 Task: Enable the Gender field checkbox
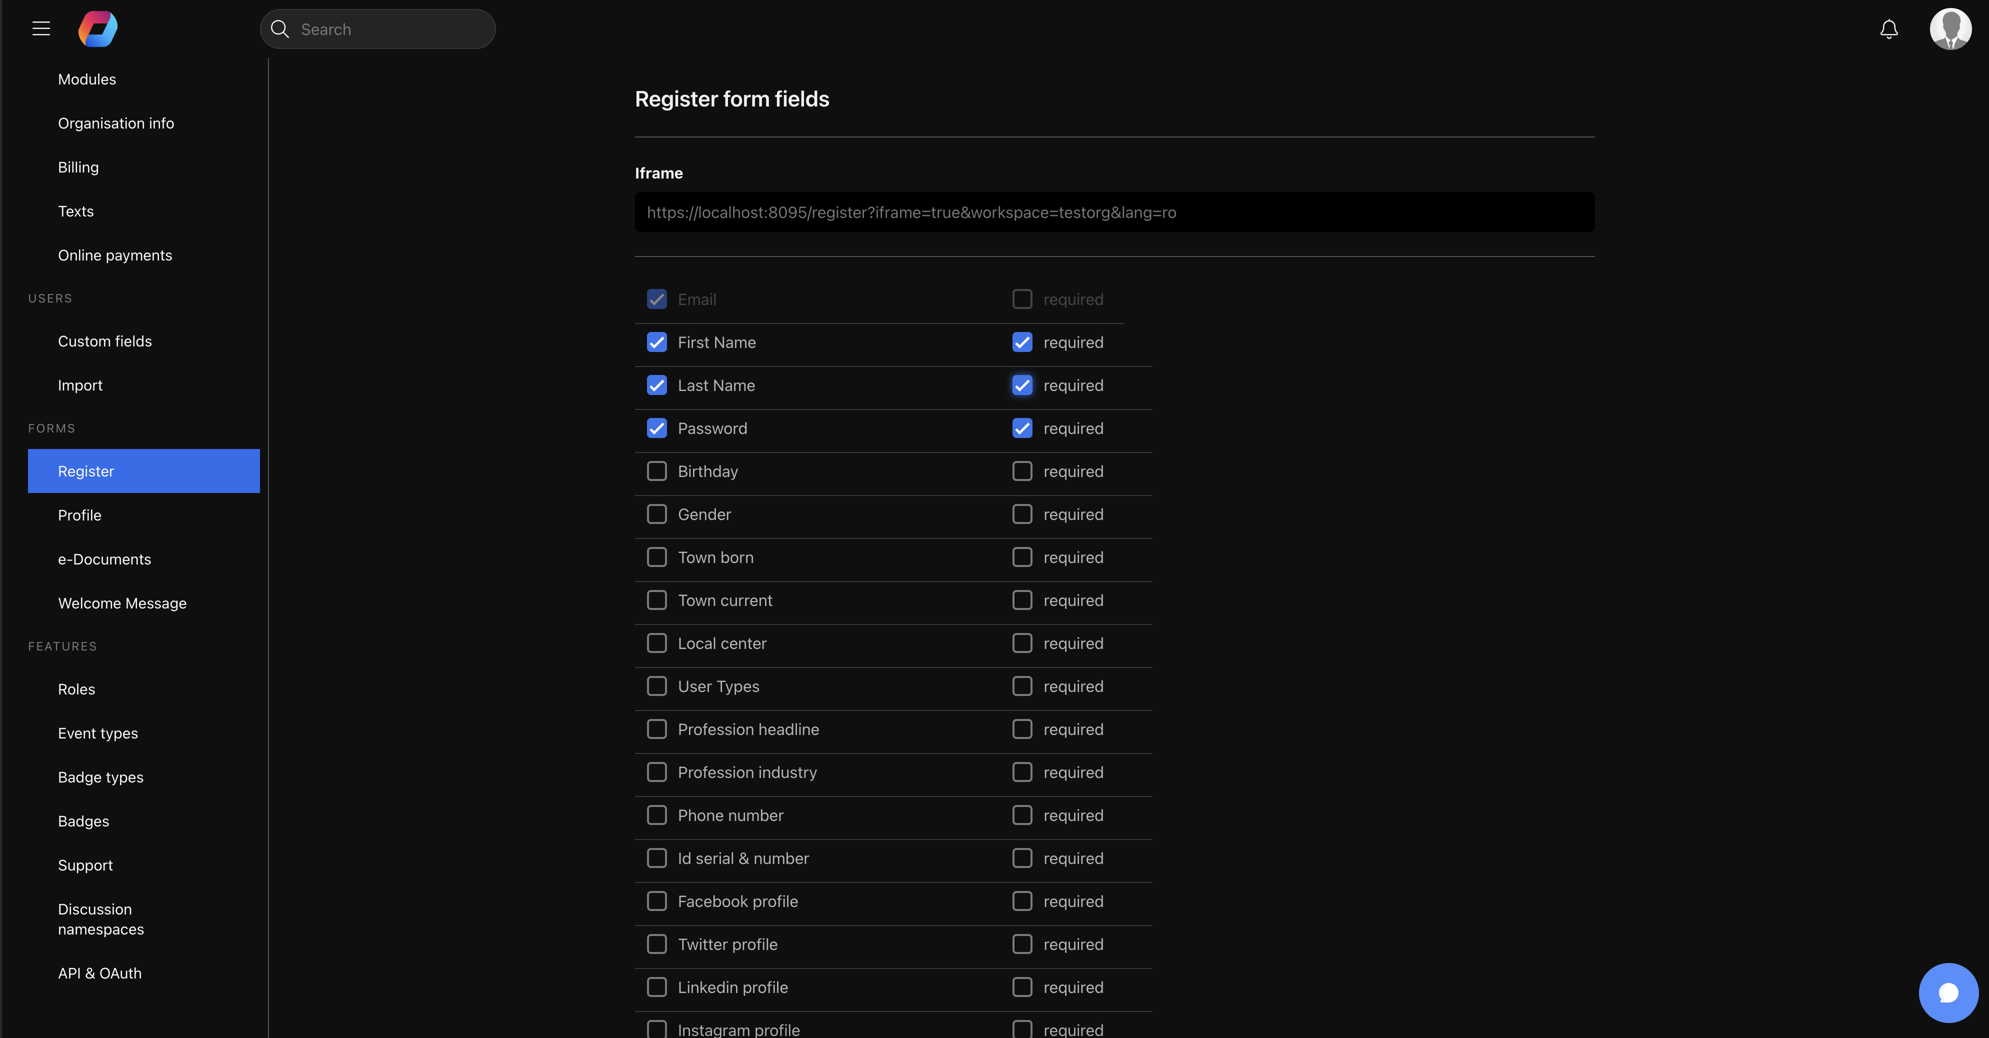(x=657, y=514)
